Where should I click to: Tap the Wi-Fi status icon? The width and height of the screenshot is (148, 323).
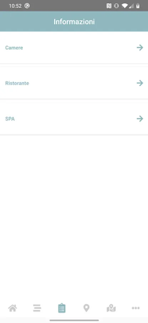pos(124,6)
